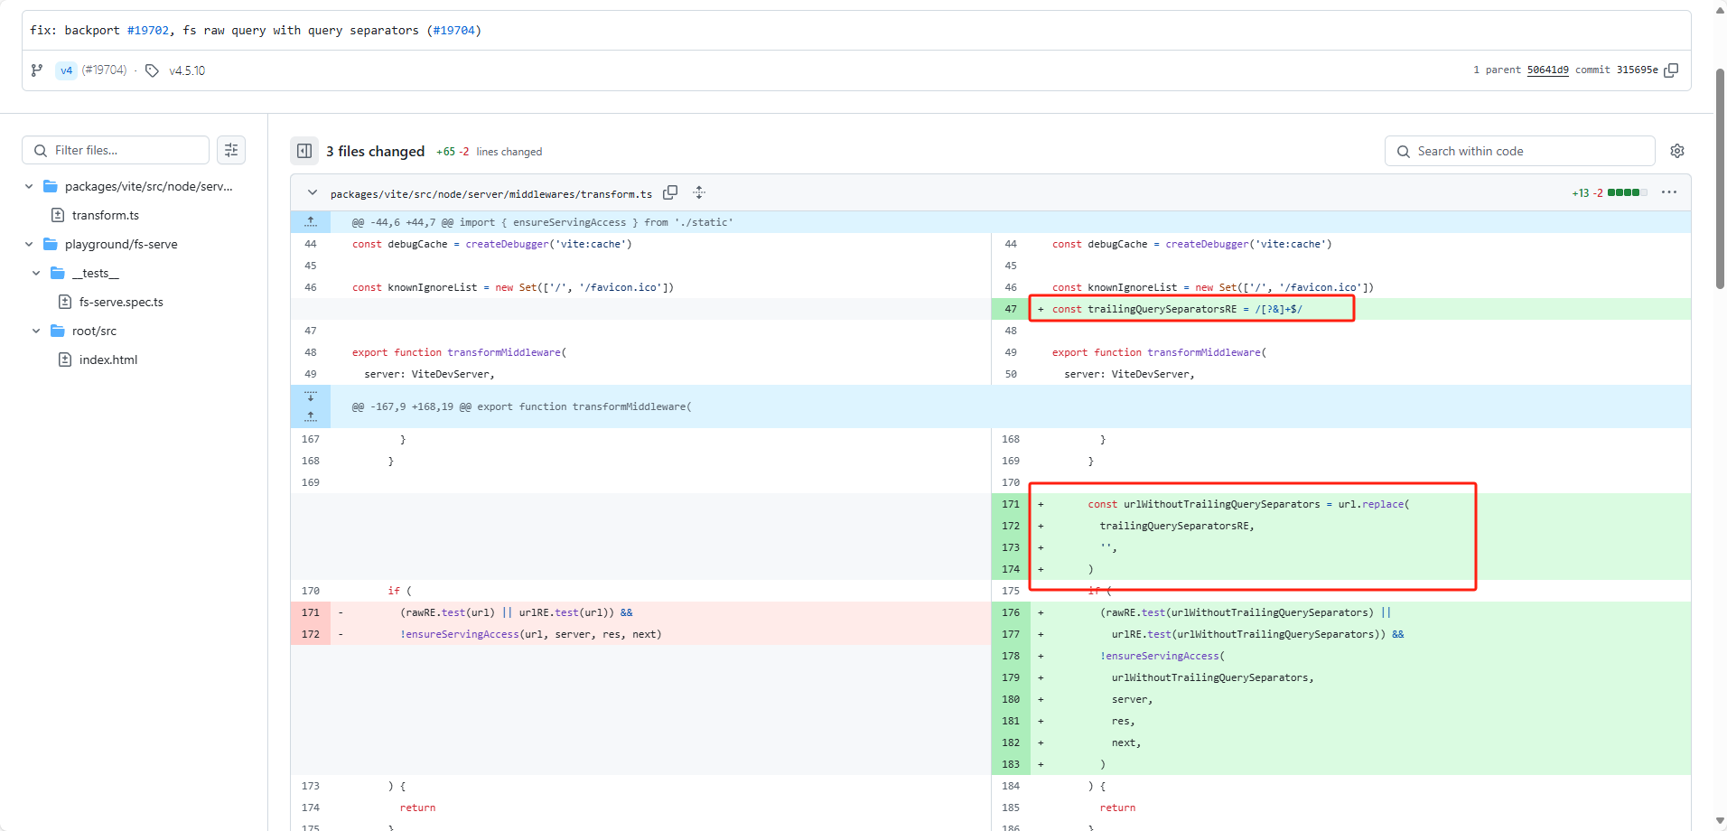Click the tag icon next to v4.5.10
The width and height of the screenshot is (1727, 831).
[152, 70]
